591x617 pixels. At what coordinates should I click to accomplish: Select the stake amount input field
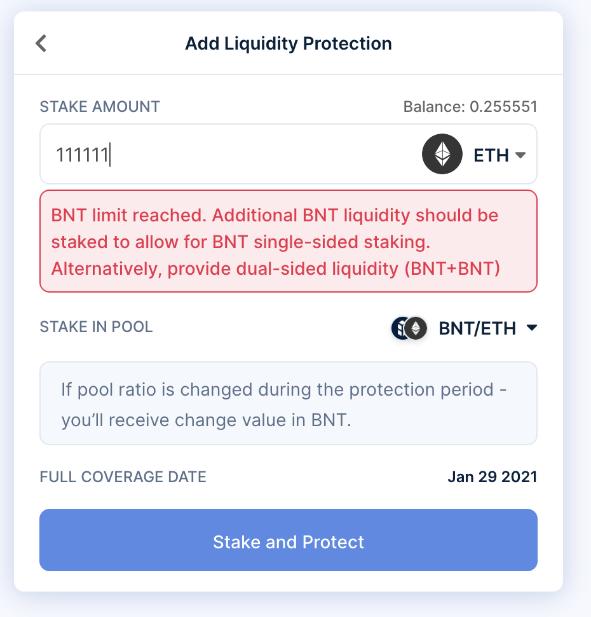coord(191,154)
